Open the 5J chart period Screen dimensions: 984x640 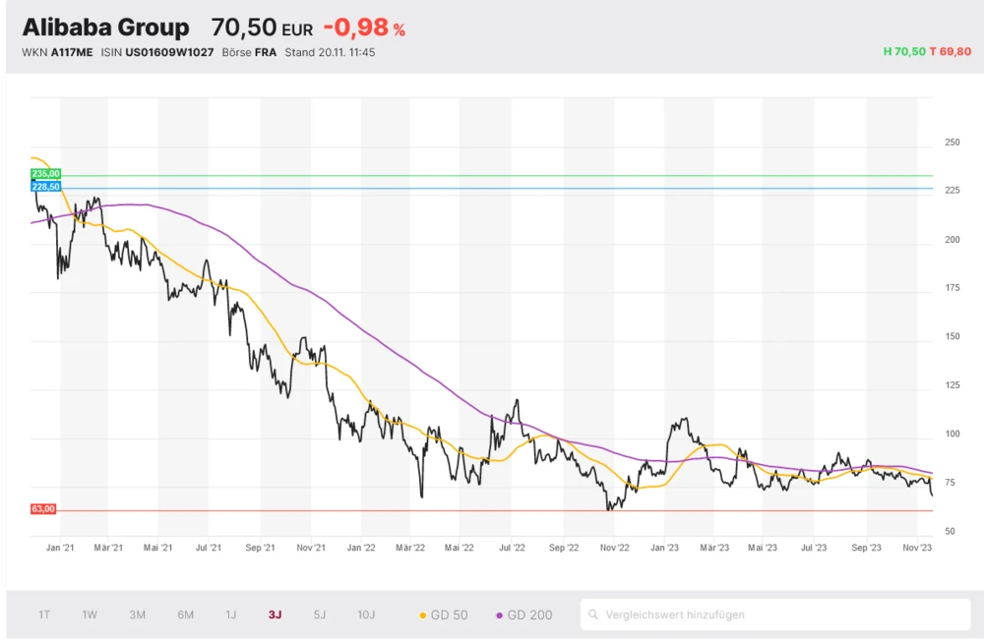(319, 615)
